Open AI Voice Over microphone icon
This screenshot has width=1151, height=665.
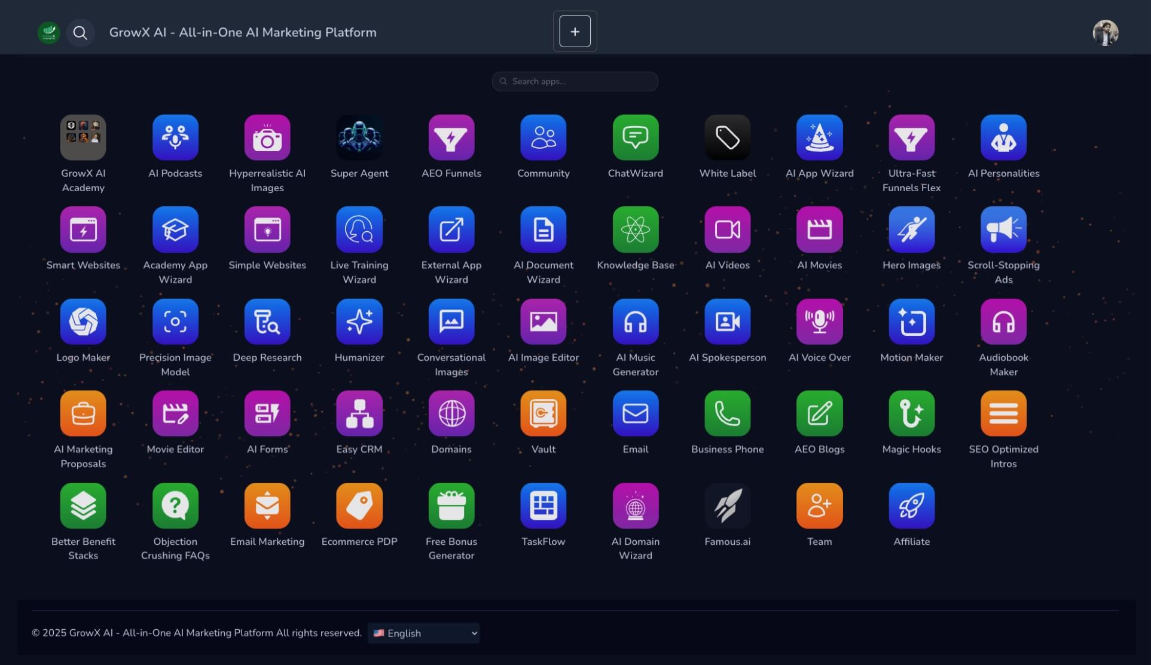820,321
